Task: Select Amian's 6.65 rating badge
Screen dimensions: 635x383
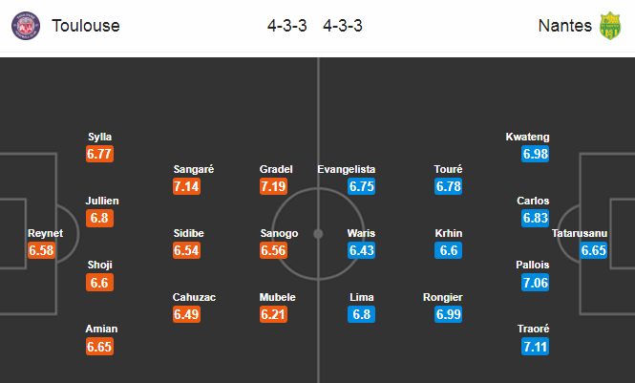Action: click(x=99, y=347)
